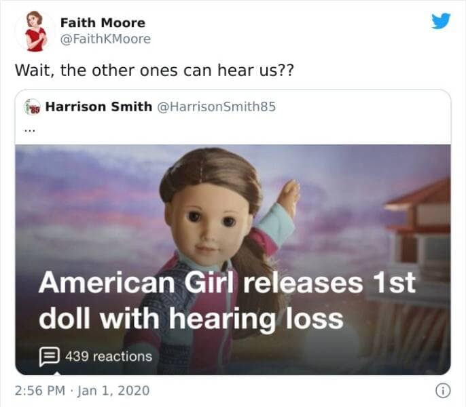Click the Twitter bird logo
Image resolution: width=466 pixels, height=407 pixels.
pyautogui.click(x=441, y=21)
